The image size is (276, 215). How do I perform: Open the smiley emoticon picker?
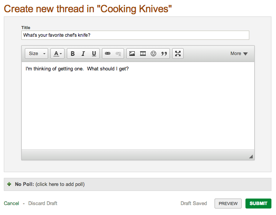click(x=153, y=54)
